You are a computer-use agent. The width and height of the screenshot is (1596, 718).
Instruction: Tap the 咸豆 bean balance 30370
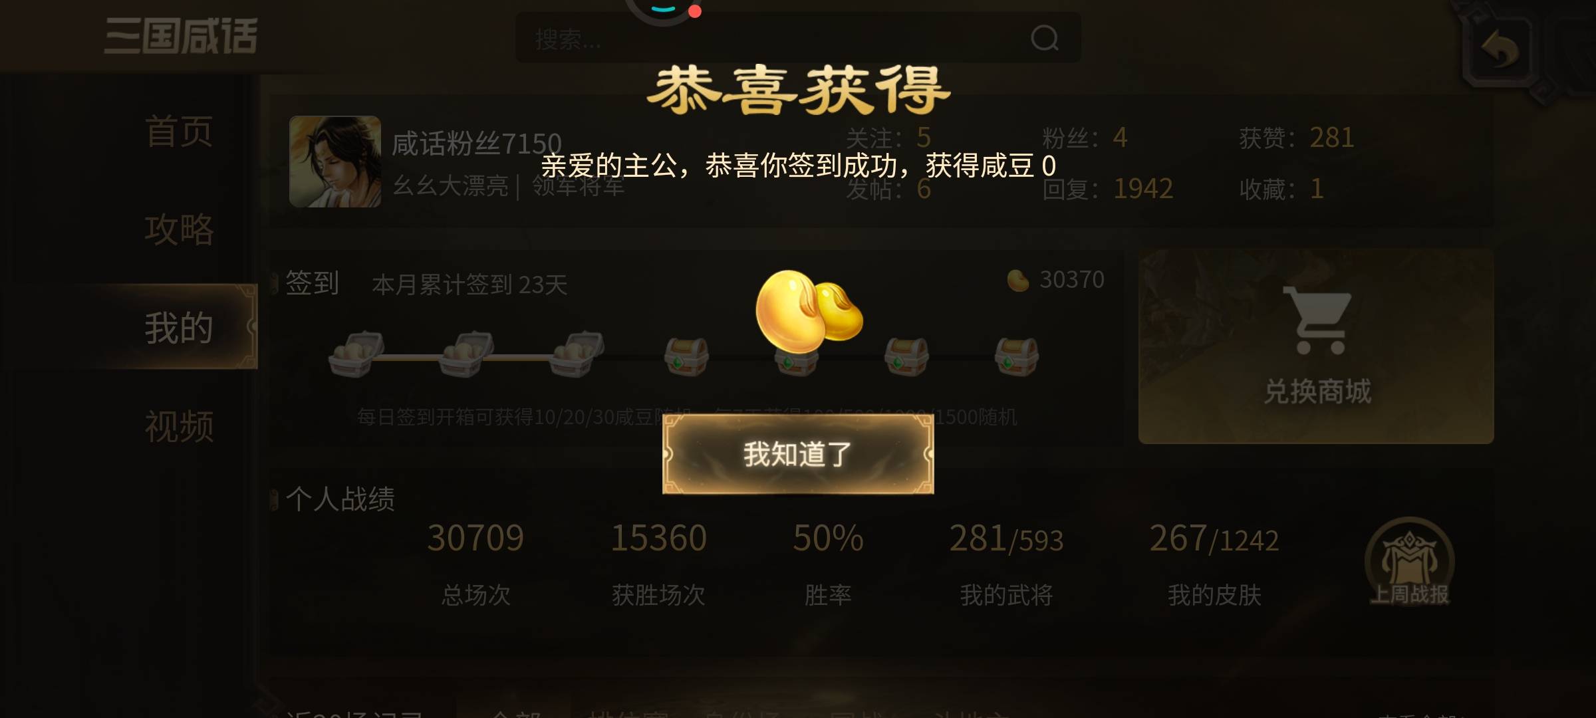point(1056,280)
